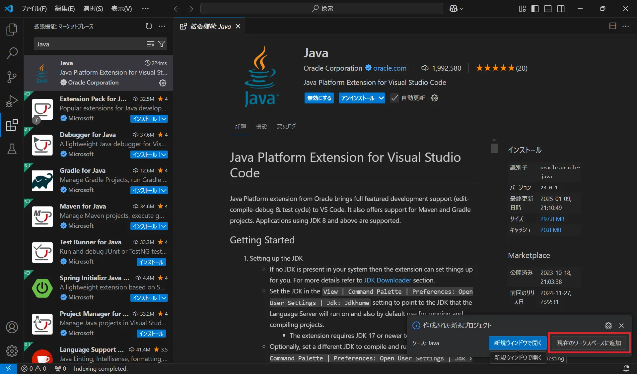637x374 pixels.
Task: Expand install dropdown for Maven for Java
Action: [164, 226]
